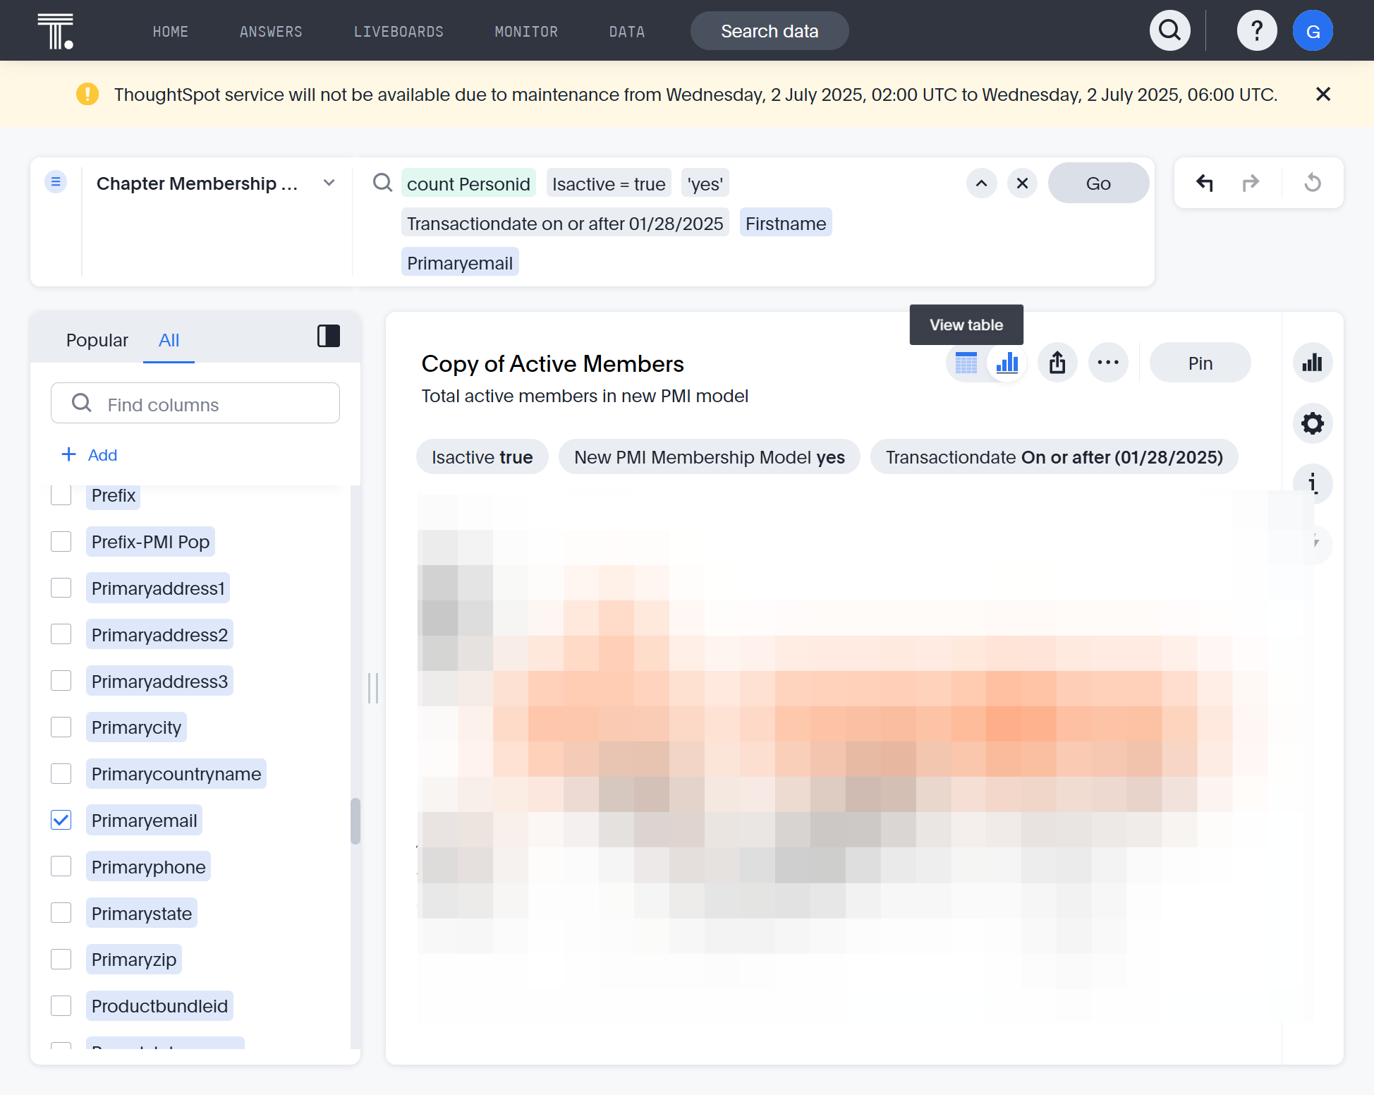The width and height of the screenshot is (1374, 1095).
Task: Click the Search data button
Action: coord(769,31)
